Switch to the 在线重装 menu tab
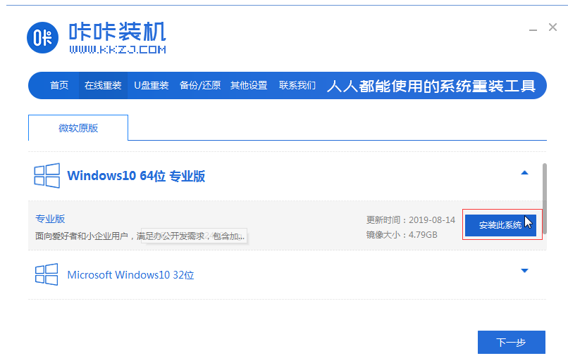This screenshot has width=568, height=363. [x=103, y=85]
